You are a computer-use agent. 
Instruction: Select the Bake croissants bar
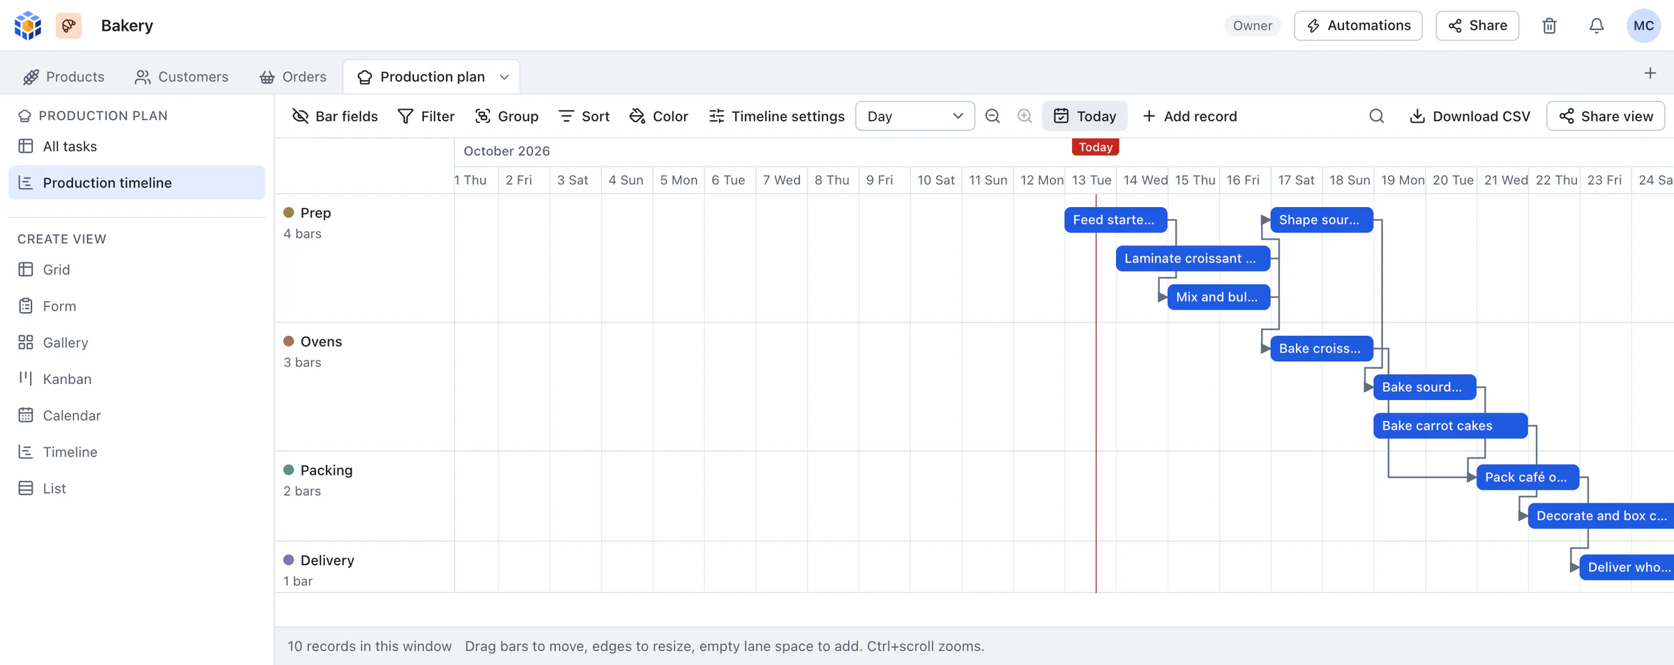pos(1322,349)
